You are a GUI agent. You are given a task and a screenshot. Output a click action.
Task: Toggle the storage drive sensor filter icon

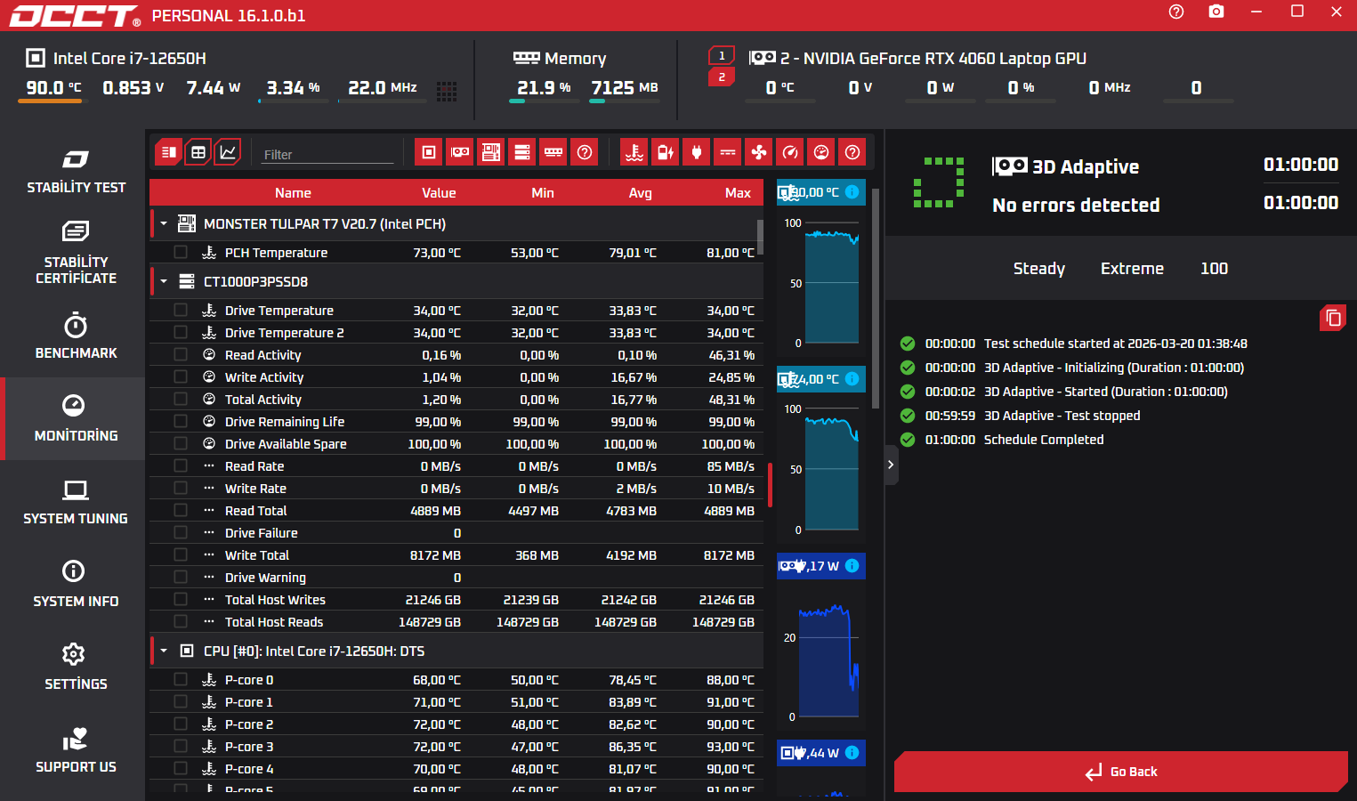[x=522, y=152]
